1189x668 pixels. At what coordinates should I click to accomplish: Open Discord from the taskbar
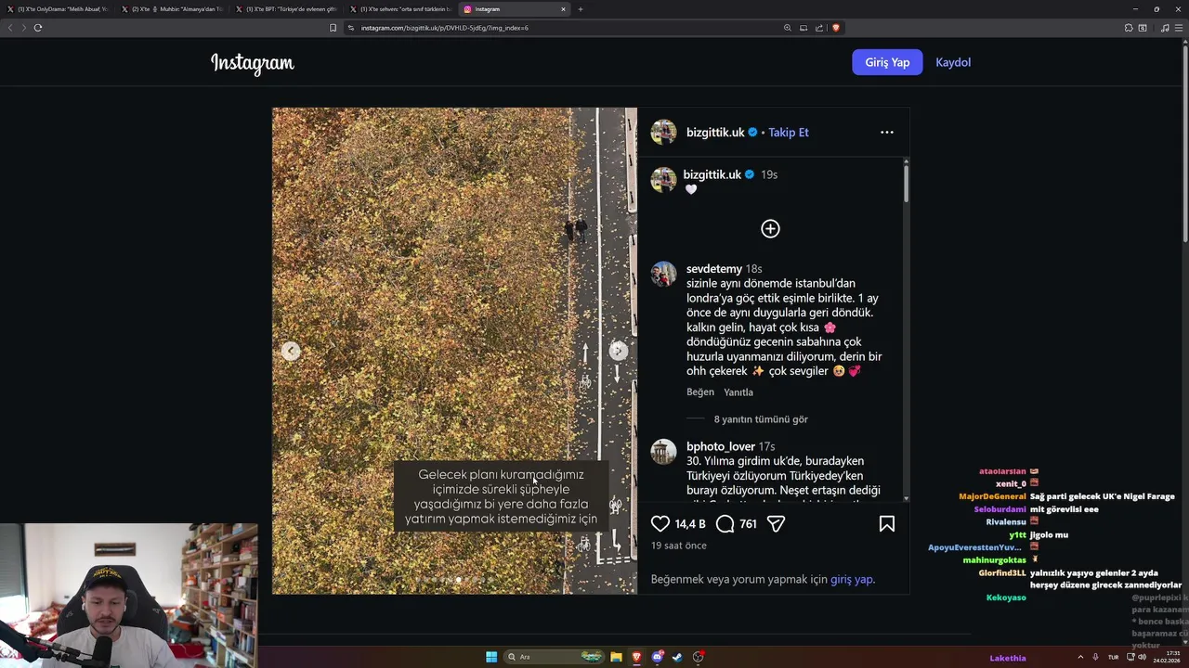click(658, 657)
